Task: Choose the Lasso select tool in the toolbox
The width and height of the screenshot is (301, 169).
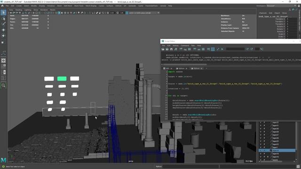Action: pos(3,19)
